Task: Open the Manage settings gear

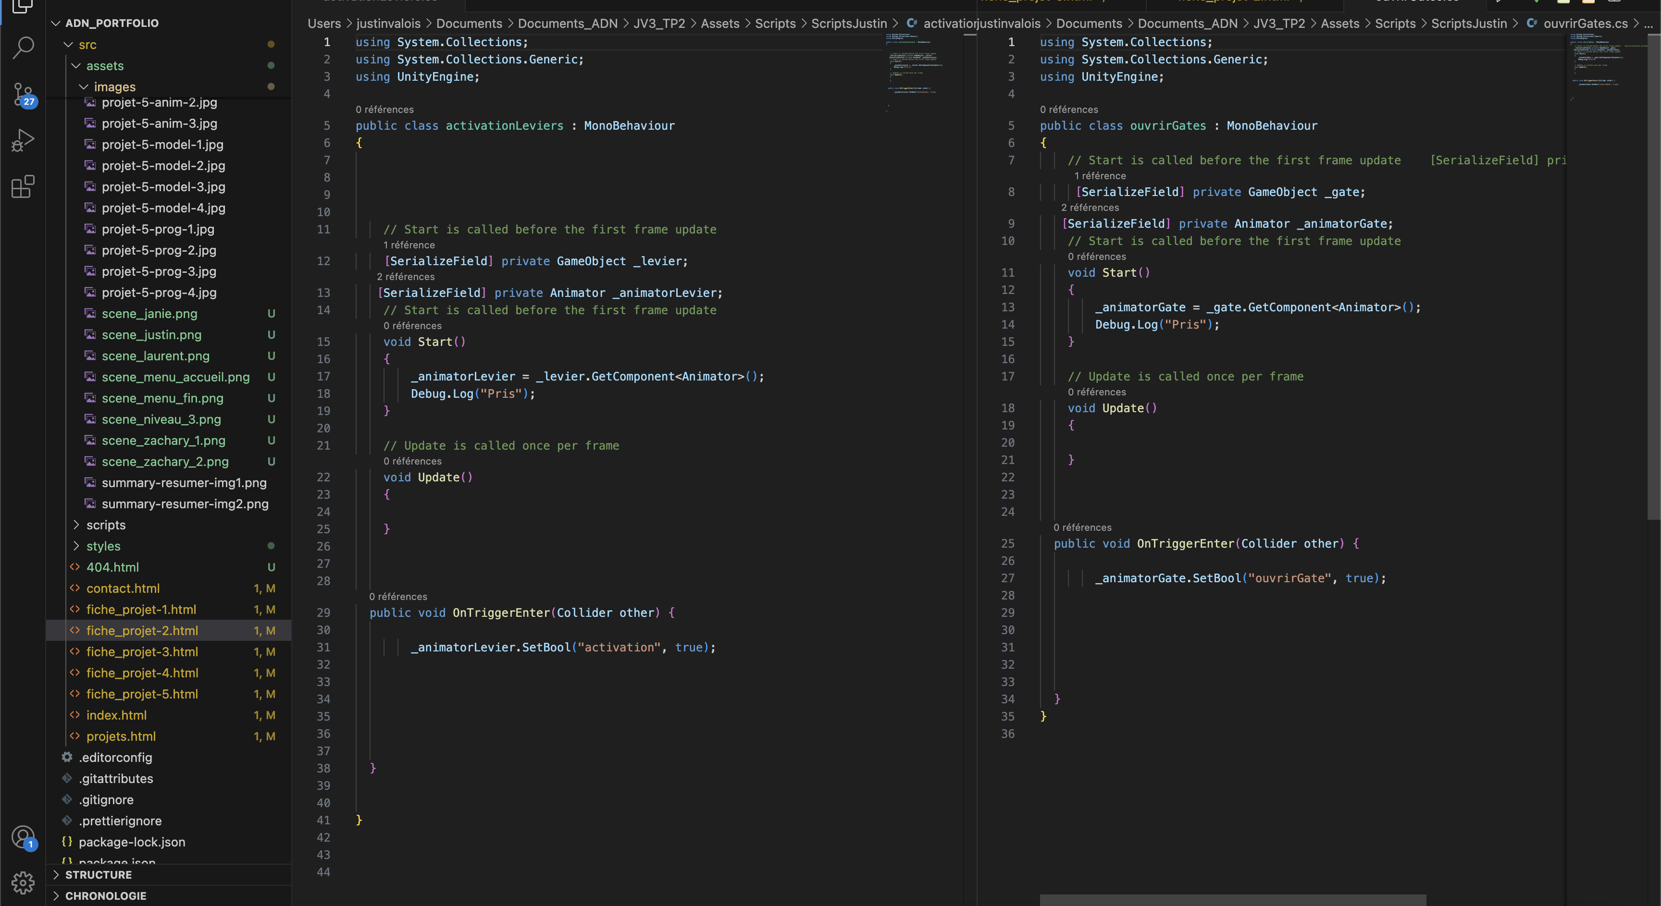Action: (23, 883)
